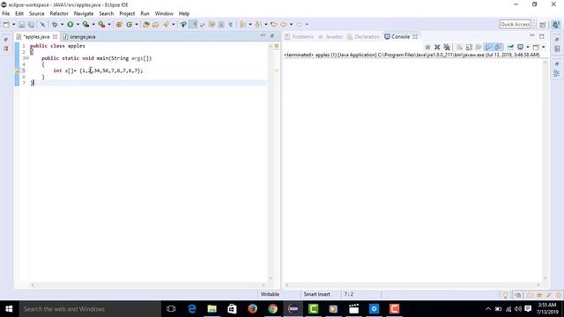Toggle Show Console on Standard Error
The width and height of the screenshot is (564, 317).
pyautogui.click(x=498, y=47)
